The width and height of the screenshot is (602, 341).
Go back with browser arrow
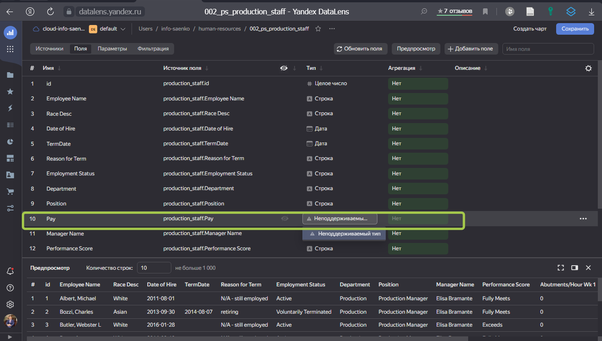point(10,11)
